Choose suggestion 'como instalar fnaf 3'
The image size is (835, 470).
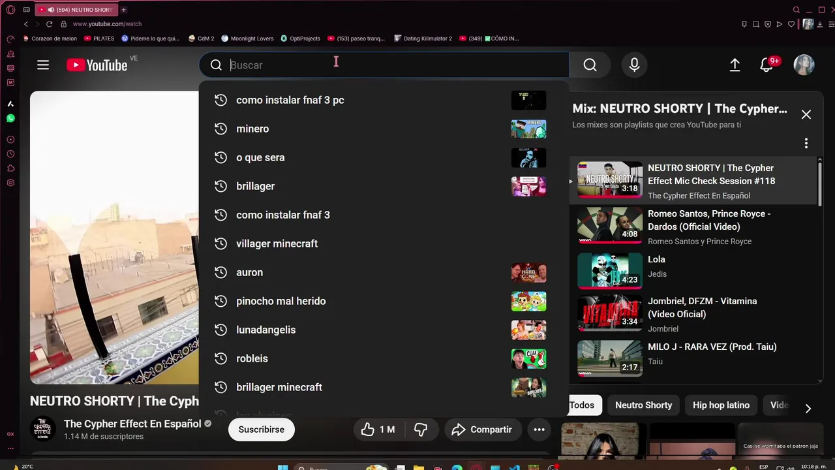[x=384, y=215]
